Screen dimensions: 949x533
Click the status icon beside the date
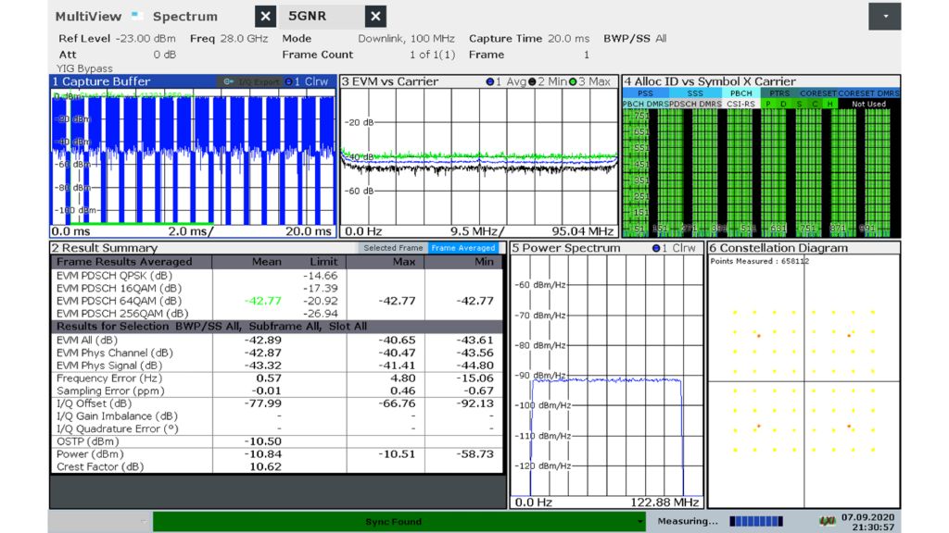[828, 522]
